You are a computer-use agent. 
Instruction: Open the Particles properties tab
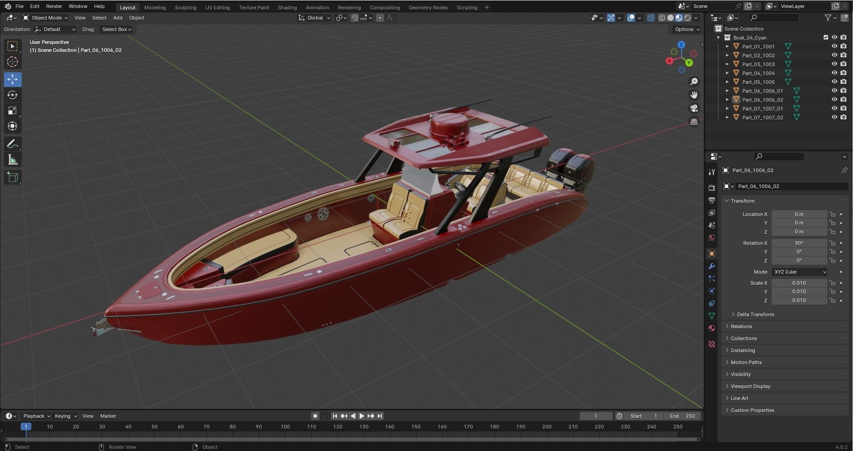[x=712, y=278]
